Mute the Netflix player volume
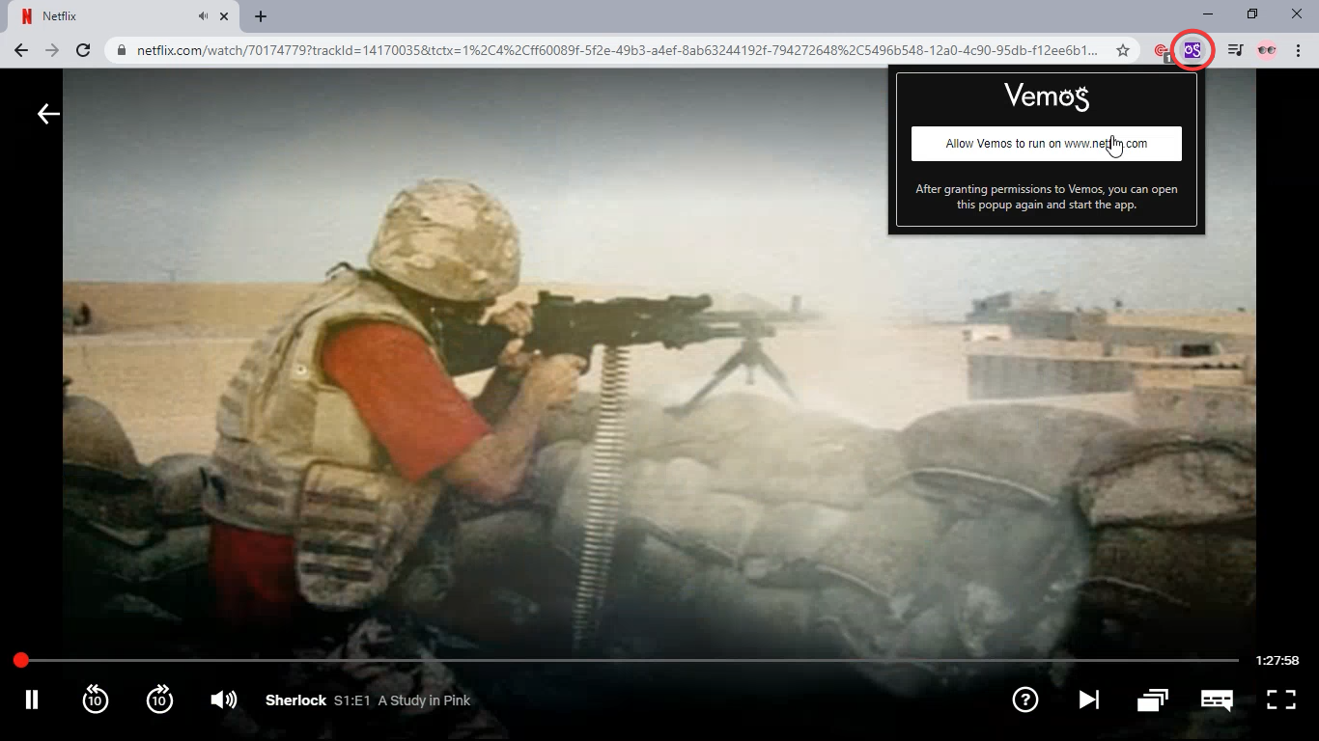Image resolution: width=1319 pixels, height=741 pixels. [x=223, y=700]
